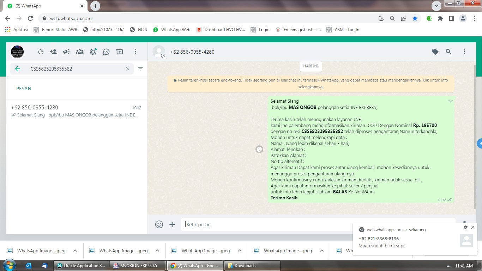The image size is (482, 271).
Task: Open the Report Status AWB bookmark
Action: coord(55,30)
